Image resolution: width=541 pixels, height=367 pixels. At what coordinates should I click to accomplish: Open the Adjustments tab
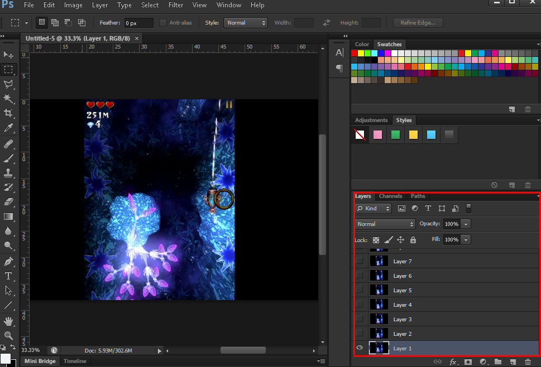tap(371, 120)
